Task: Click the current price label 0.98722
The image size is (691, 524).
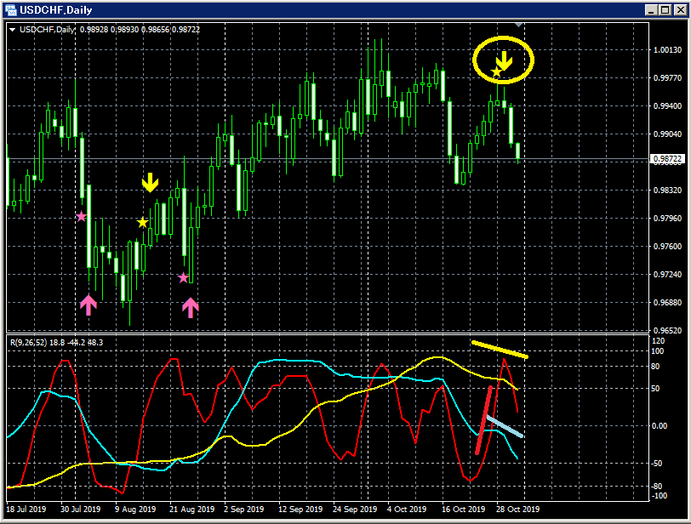Action: pos(667,158)
